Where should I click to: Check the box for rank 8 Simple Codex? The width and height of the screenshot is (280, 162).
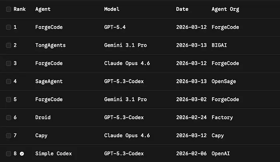click(x=8, y=154)
